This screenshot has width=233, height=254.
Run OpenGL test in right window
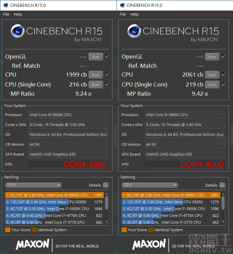[x=212, y=57]
